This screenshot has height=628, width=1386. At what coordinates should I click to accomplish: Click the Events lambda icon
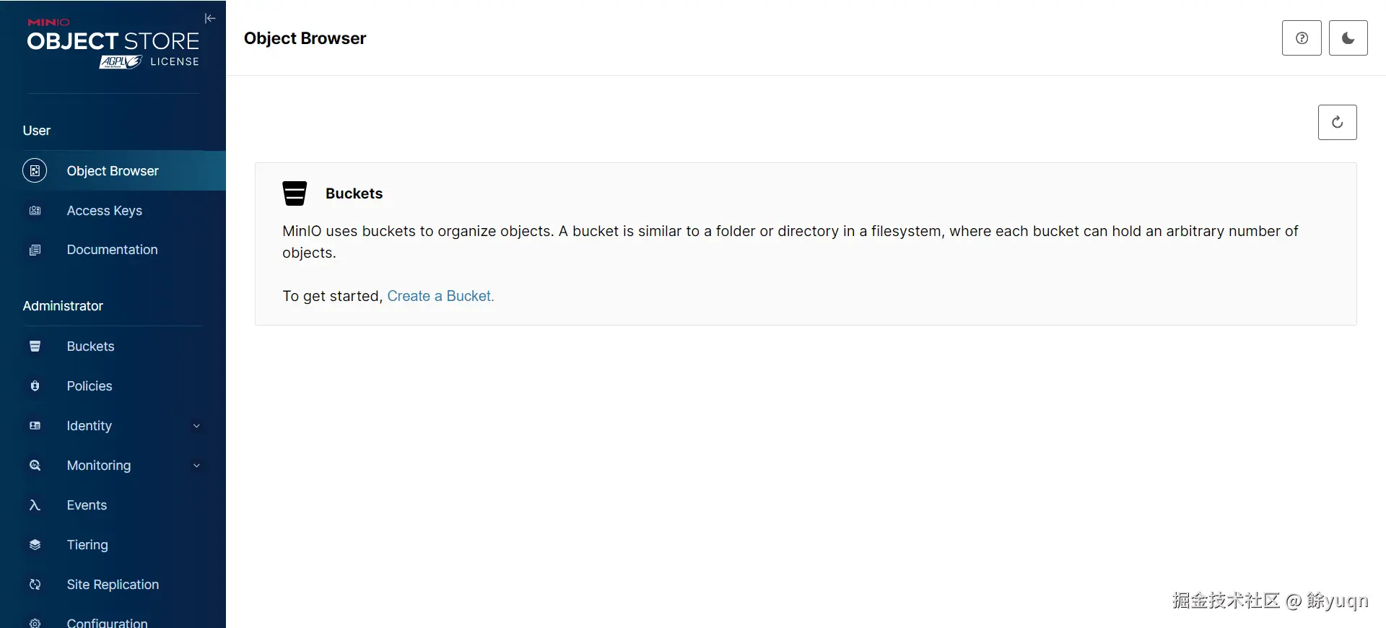click(35, 505)
